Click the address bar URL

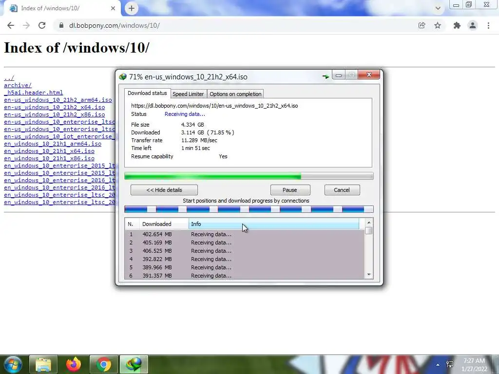click(x=115, y=25)
